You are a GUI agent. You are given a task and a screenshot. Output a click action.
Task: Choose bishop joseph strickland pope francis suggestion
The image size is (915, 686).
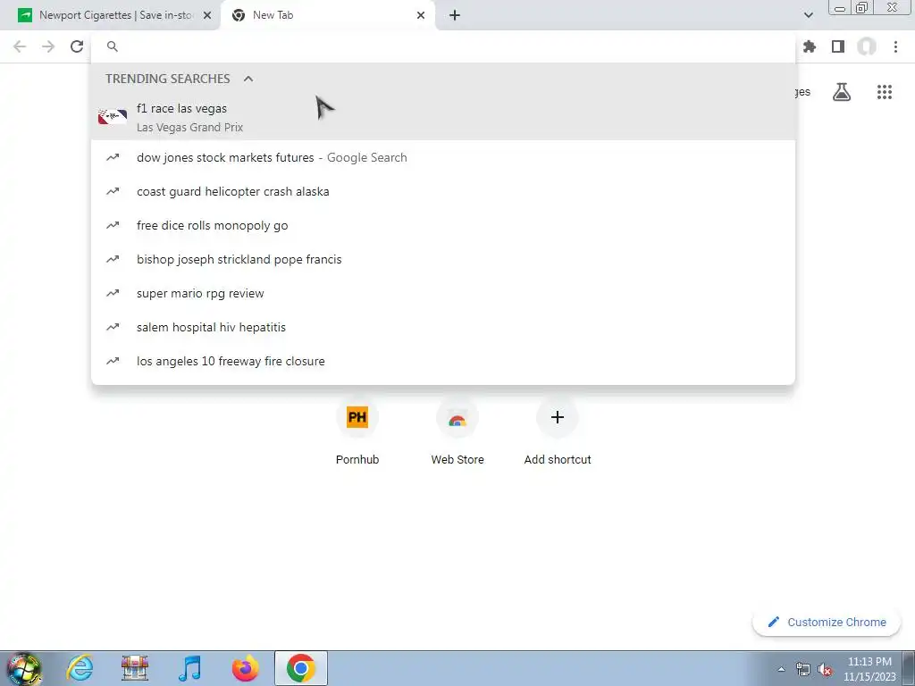[443, 259]
